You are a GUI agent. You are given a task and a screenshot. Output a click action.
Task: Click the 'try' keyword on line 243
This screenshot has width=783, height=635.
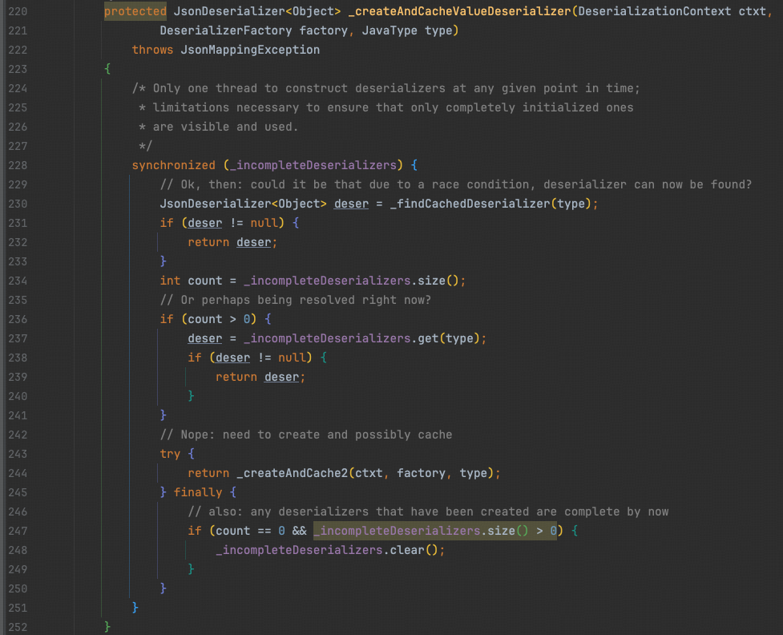pos(170,454)
